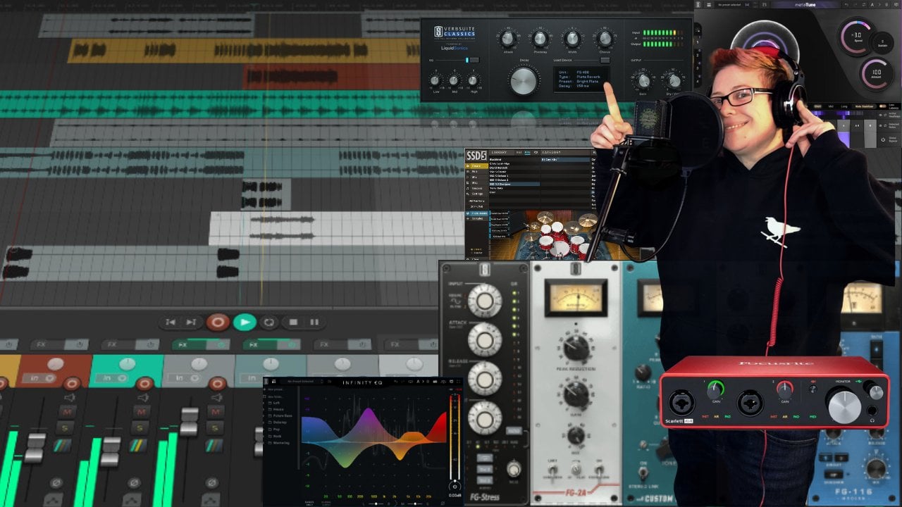Select the Mastering preset folder in Infinity EQ
The image size is (902, 507).
[x=282, y=443]
